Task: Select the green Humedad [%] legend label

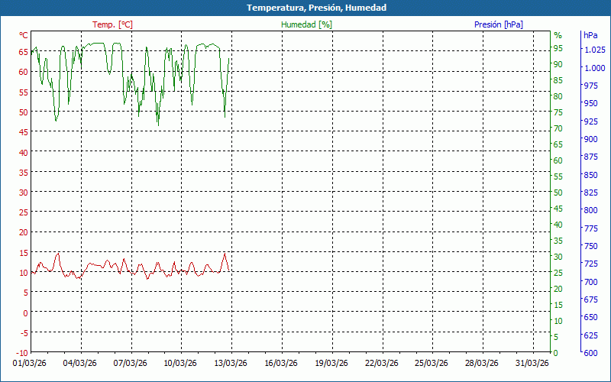Action: pyautogui.click(x=306, y=24)
